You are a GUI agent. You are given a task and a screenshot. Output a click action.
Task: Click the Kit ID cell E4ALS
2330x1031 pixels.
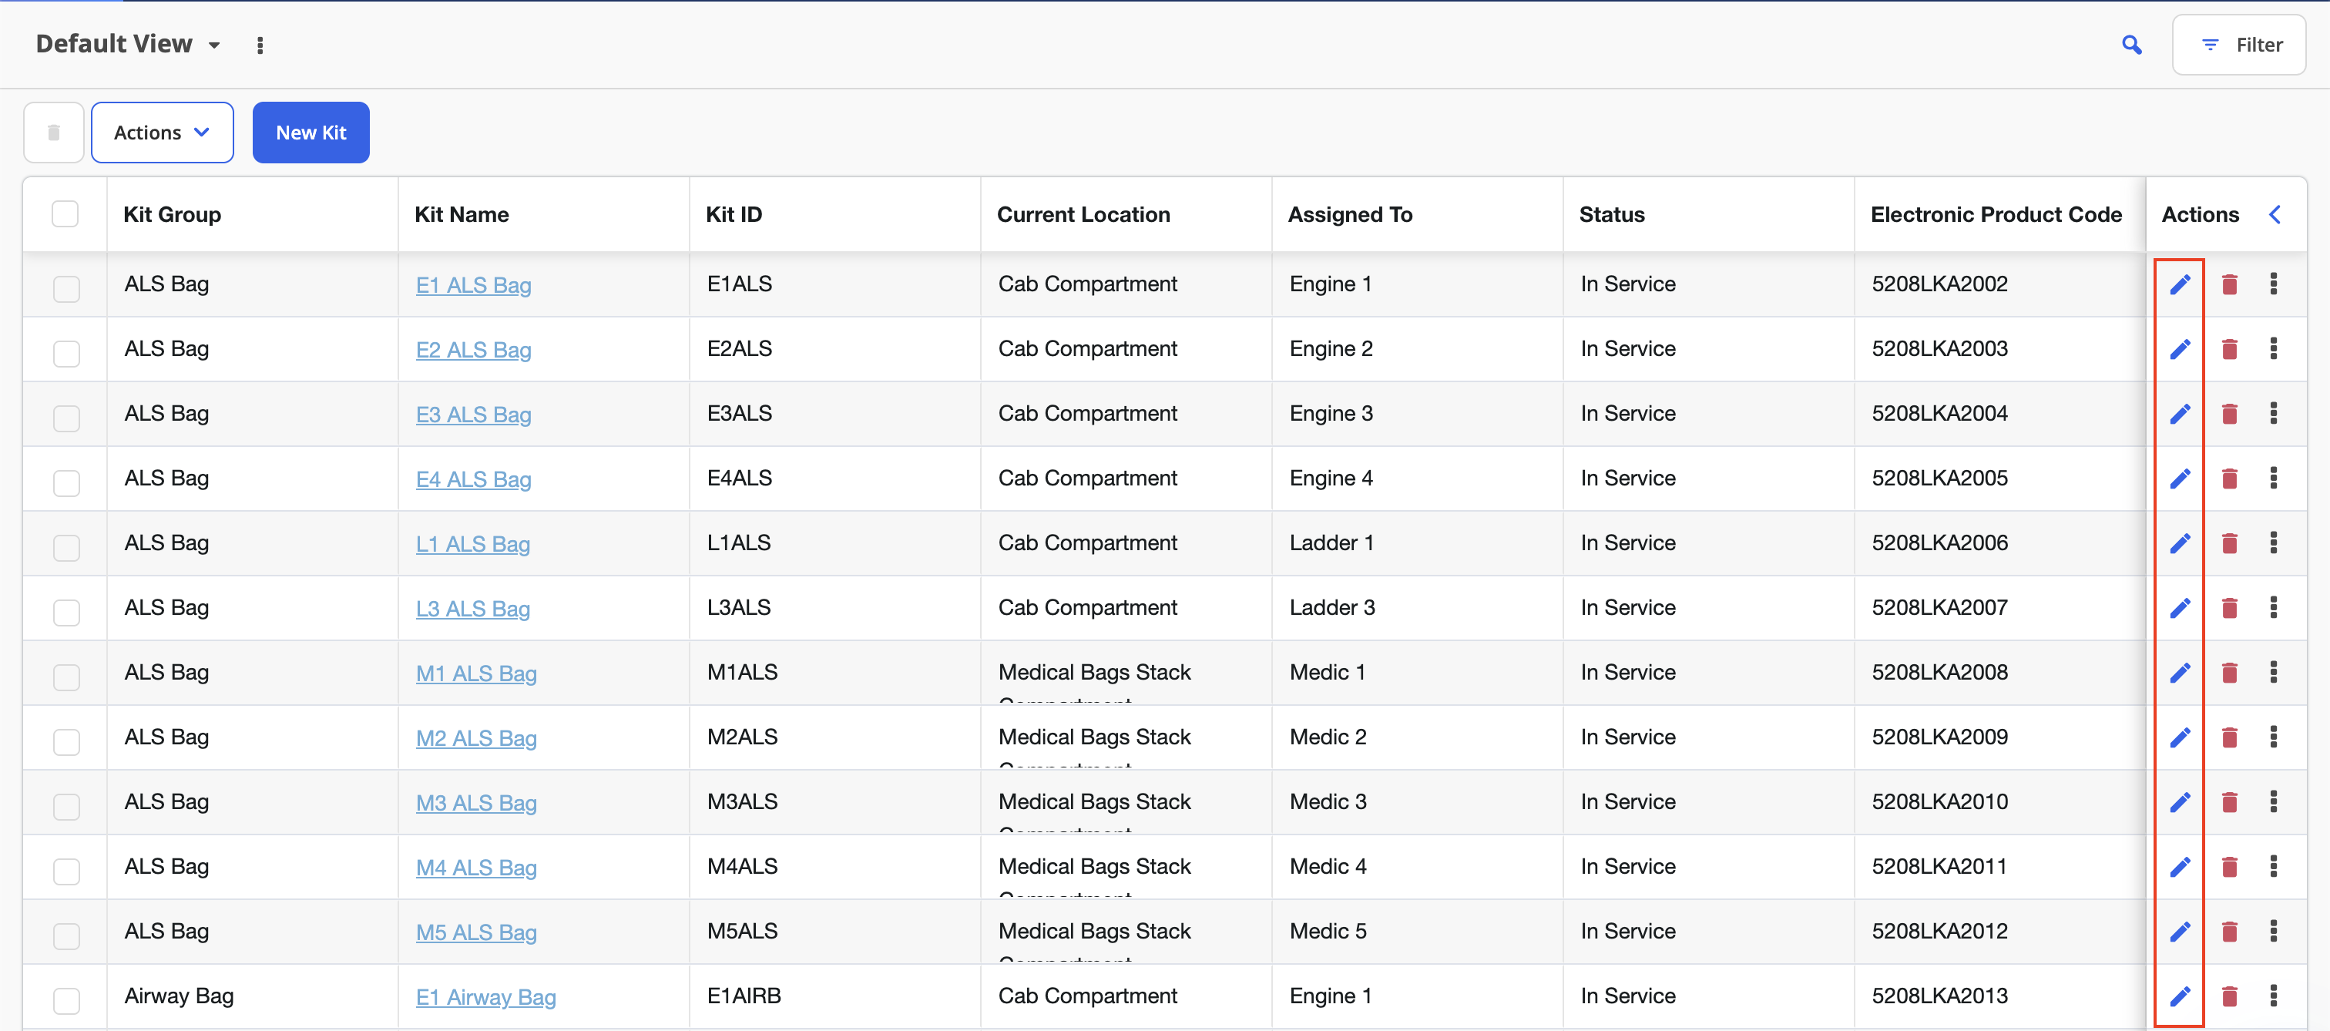[739, 478]
